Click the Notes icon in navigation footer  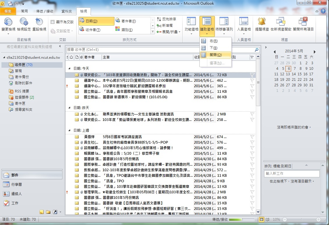click(x=42, y=212)
